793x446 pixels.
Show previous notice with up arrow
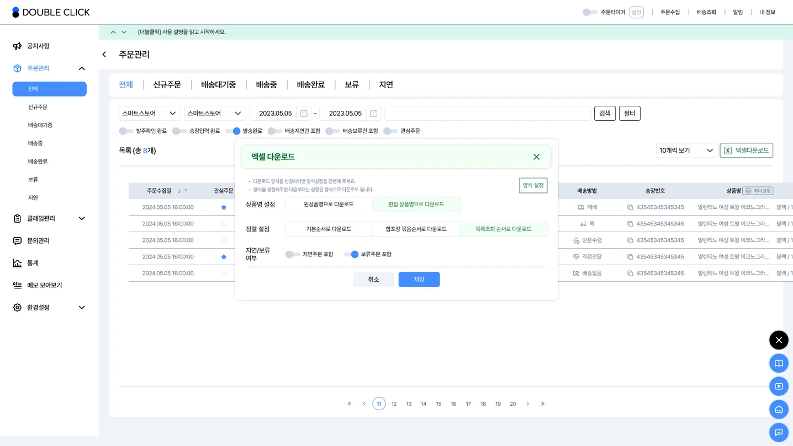[x=113, y=32]
